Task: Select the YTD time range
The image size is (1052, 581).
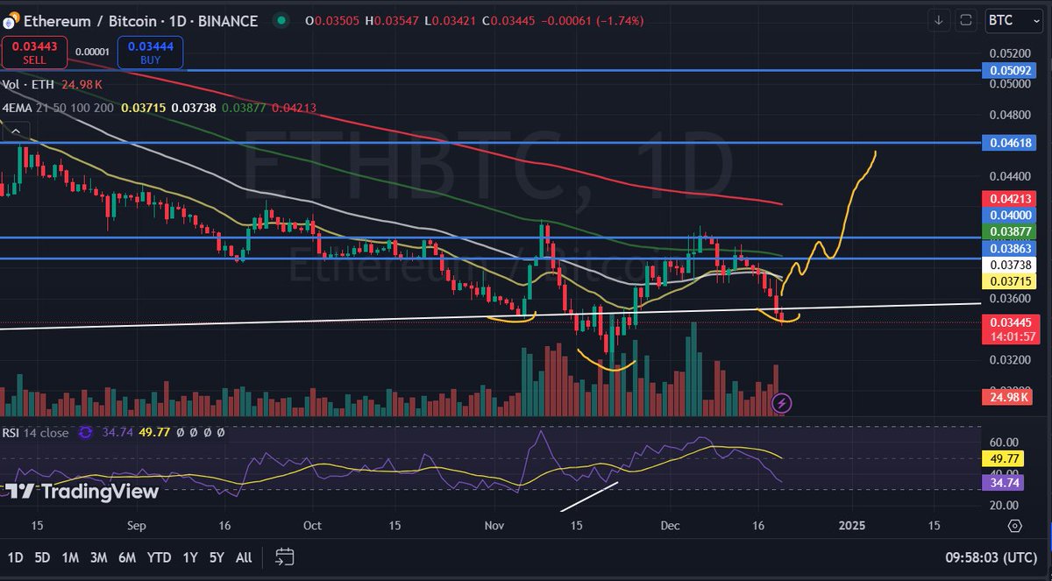Action: [x=159, y=556]
